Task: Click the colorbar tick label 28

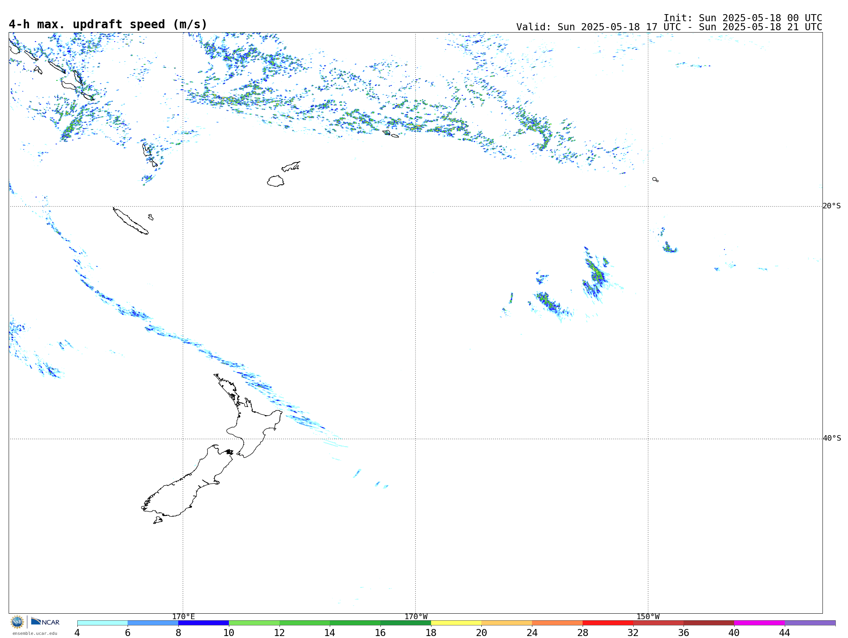Action: [583, 633]
